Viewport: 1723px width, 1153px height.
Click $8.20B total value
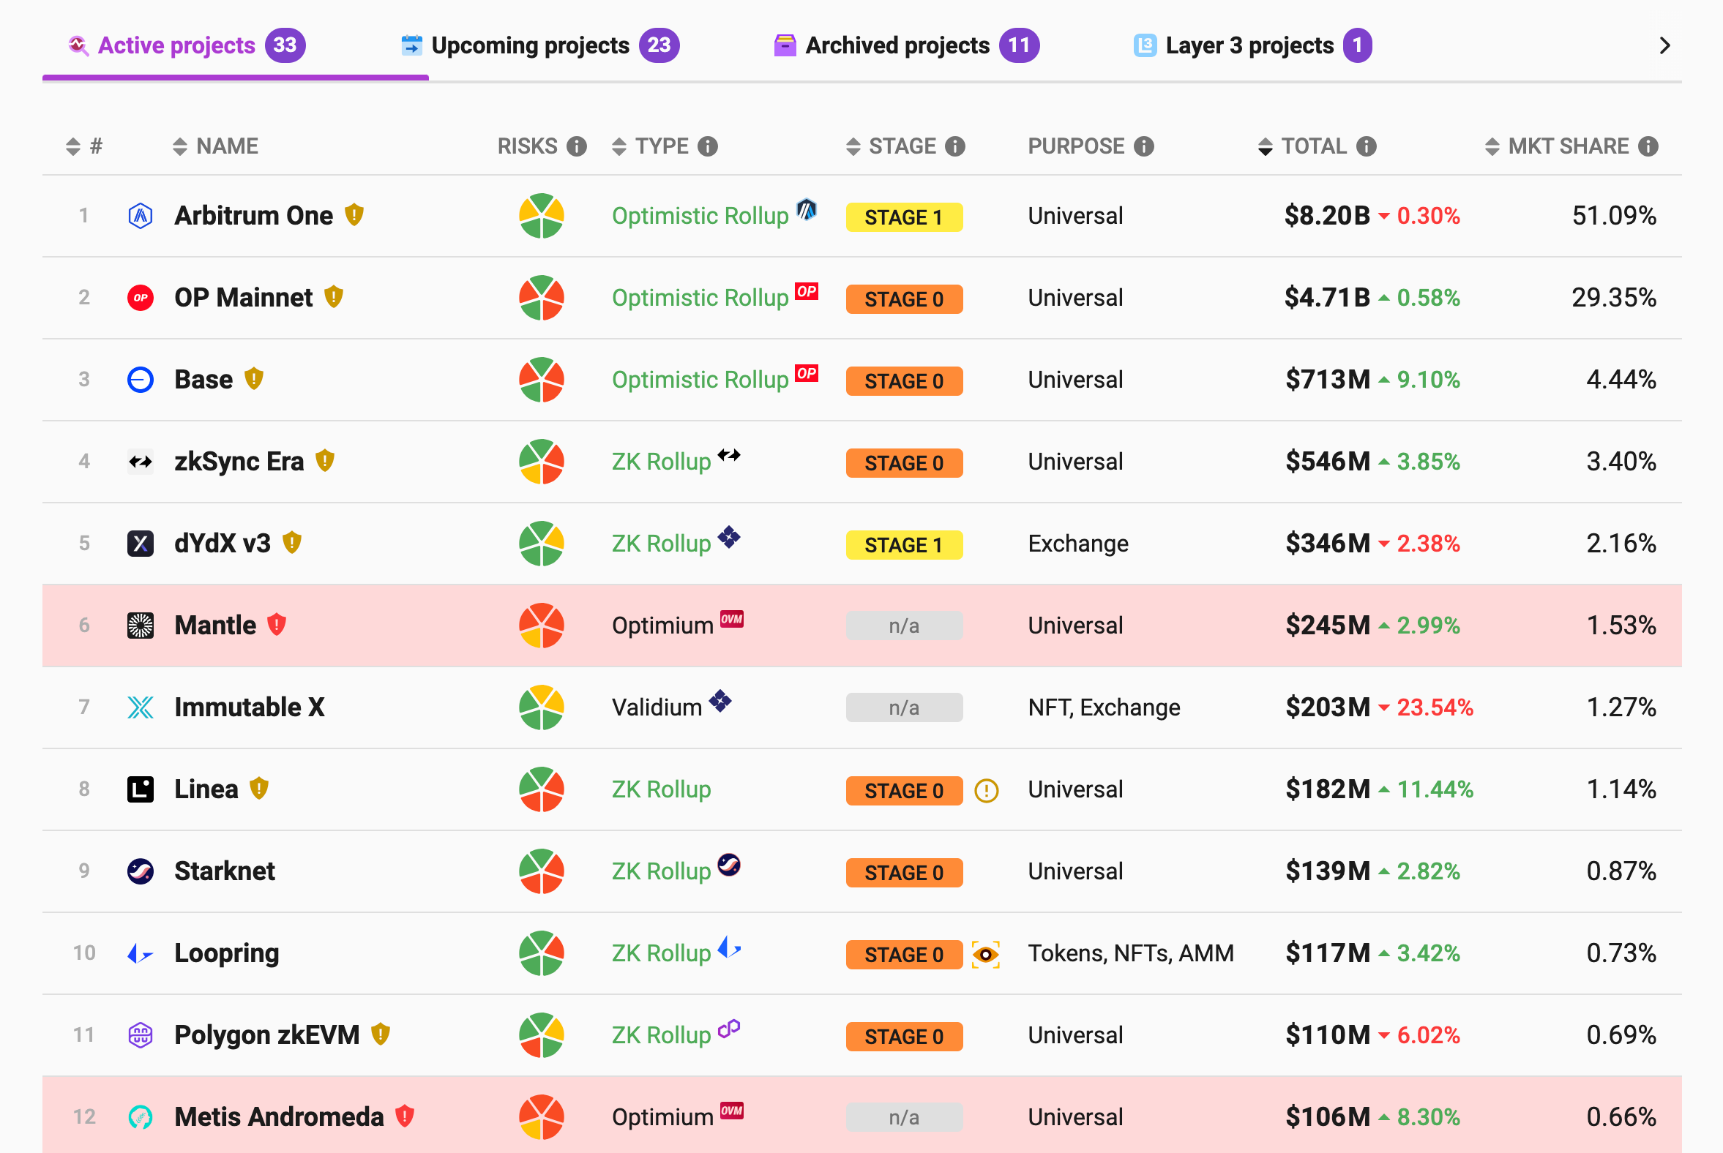click(1327, 215)
